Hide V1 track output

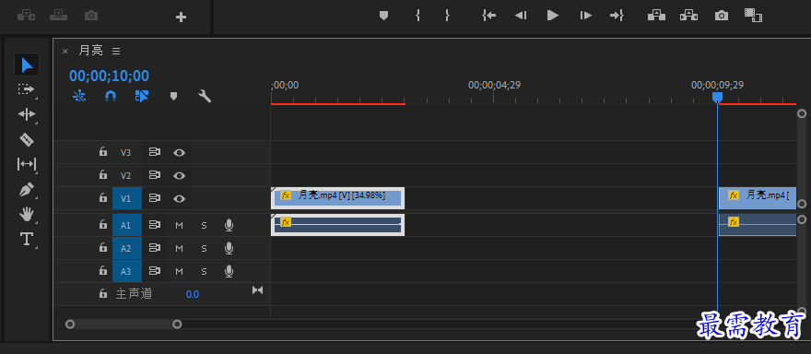[180, 198]
